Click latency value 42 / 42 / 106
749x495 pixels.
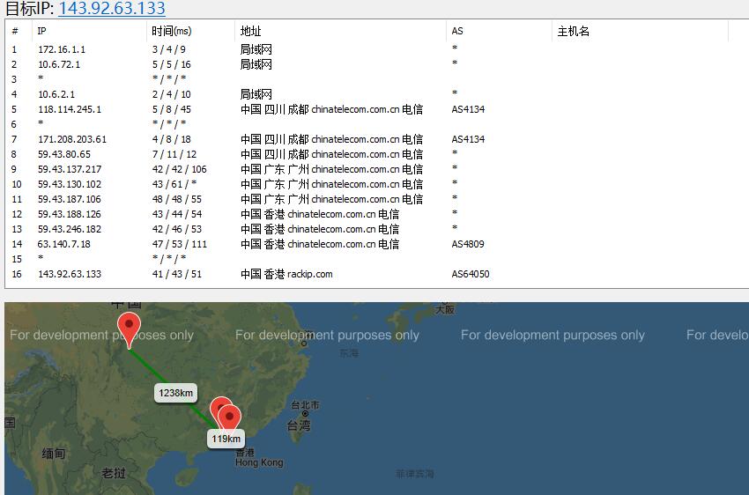(x=180, y=169)
